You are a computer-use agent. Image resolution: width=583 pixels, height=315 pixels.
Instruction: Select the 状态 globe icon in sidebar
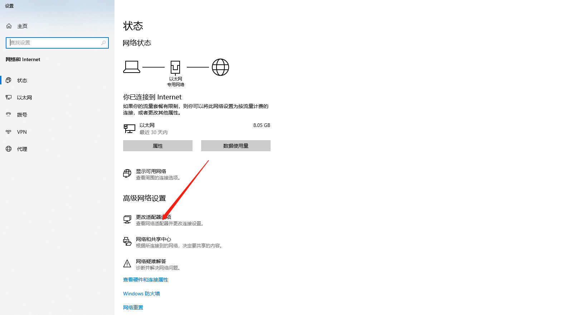tap(9, 80)
